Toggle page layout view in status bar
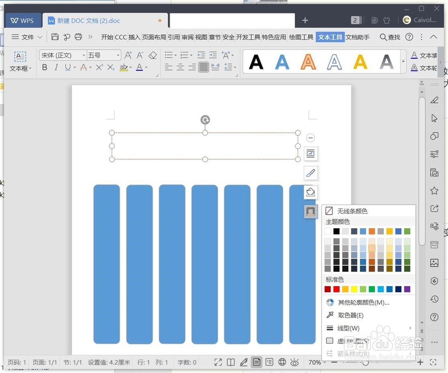448x373 pixels. click(x=257, y=362)
